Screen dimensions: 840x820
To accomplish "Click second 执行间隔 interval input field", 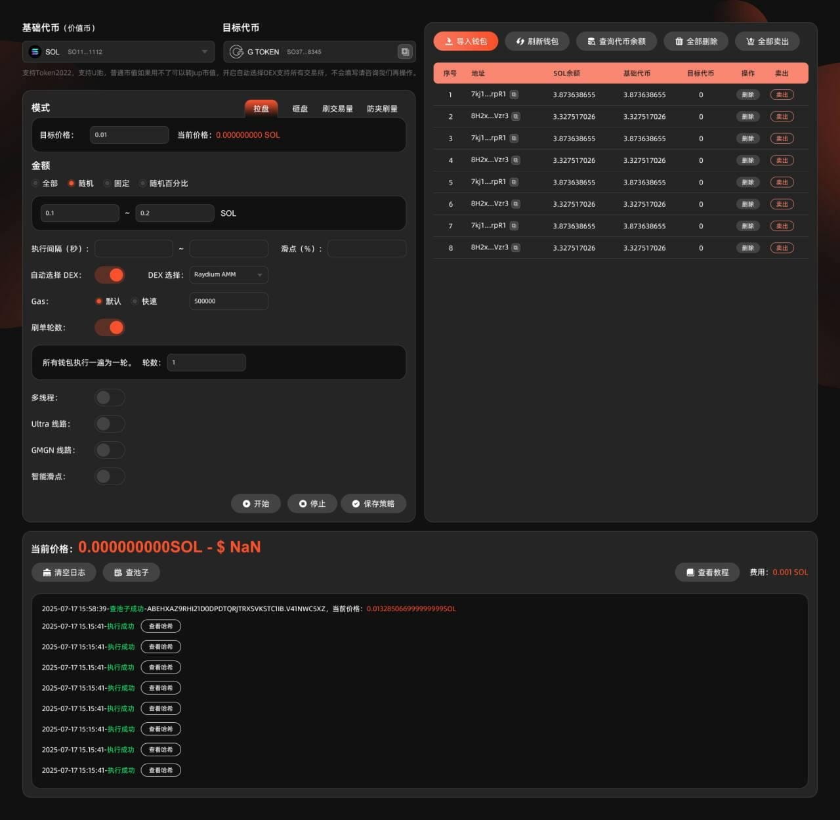I will coord(229,249).
